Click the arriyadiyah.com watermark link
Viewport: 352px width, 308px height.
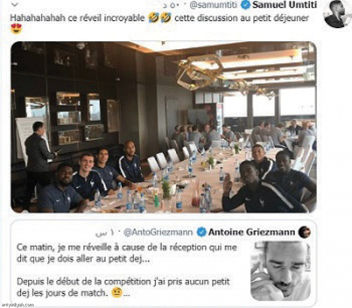pos(18,305)
